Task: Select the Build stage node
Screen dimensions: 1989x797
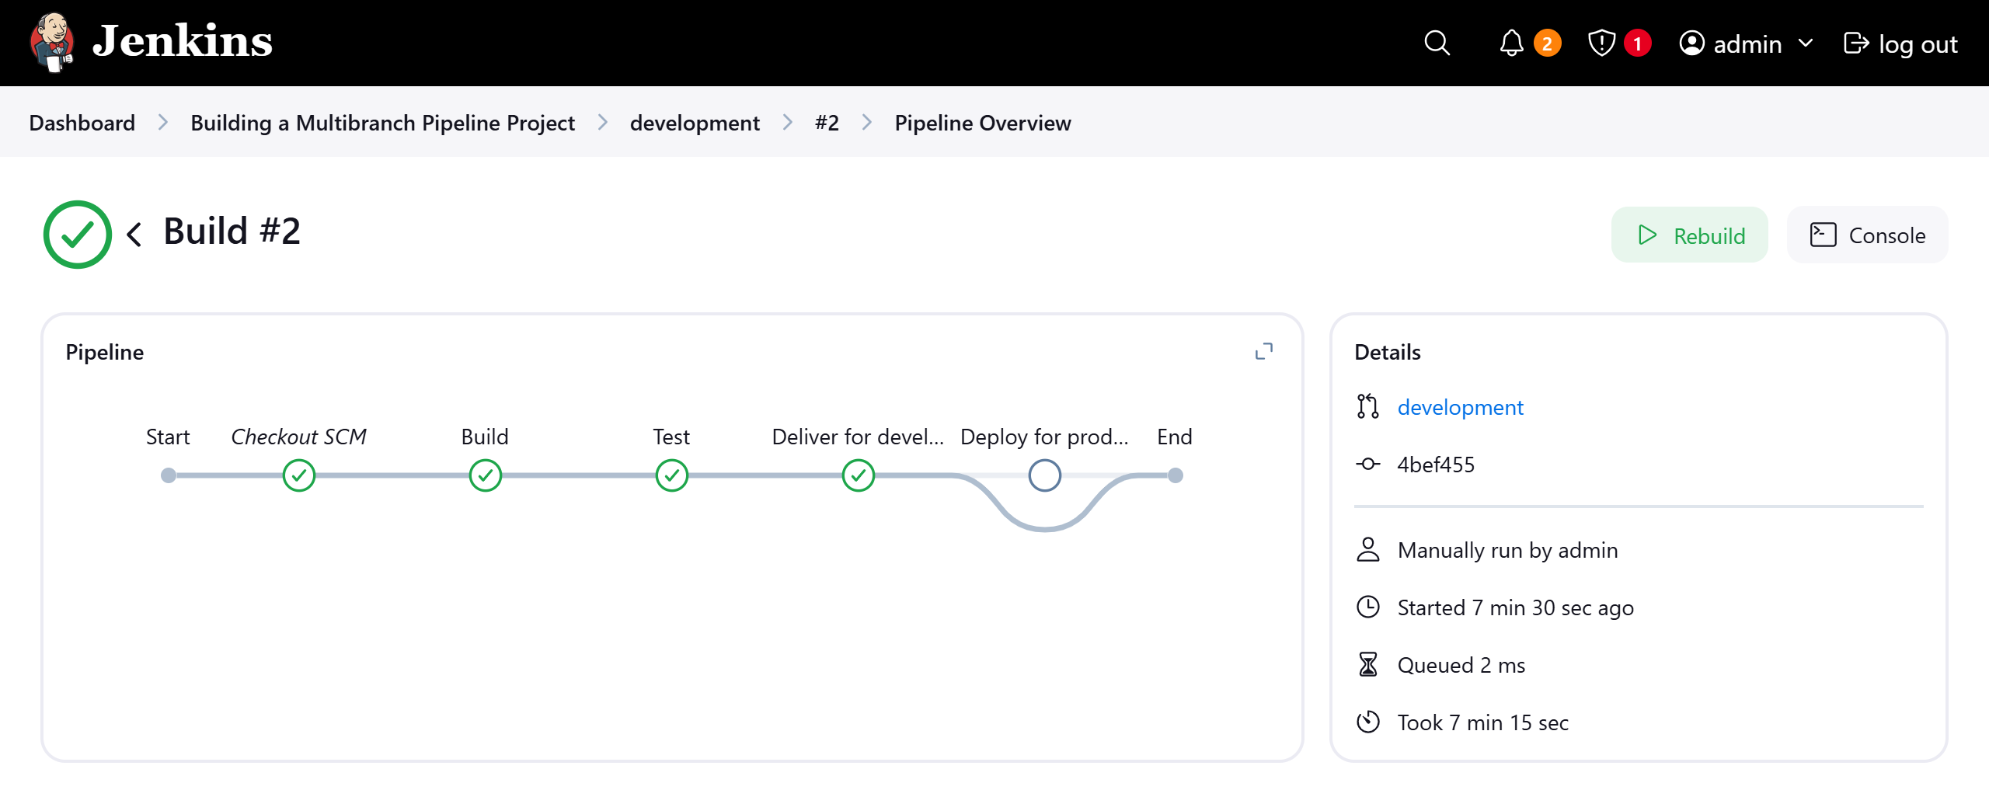Action: tap(486, 475)
